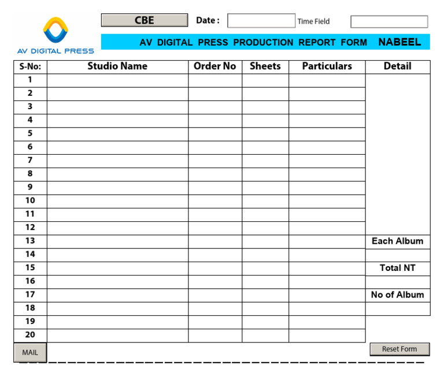The width and height of the screenshot is (444, 376).
Task: Select Sheets cell in row 4
Action: (x=265, y=121)
